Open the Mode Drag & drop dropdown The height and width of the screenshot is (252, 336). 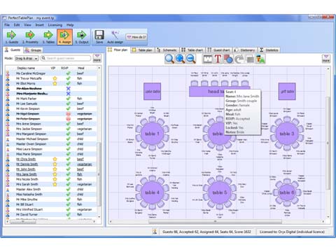pyautogui.click(x=27, y=58)
